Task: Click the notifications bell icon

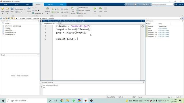Action: (176, 4)
